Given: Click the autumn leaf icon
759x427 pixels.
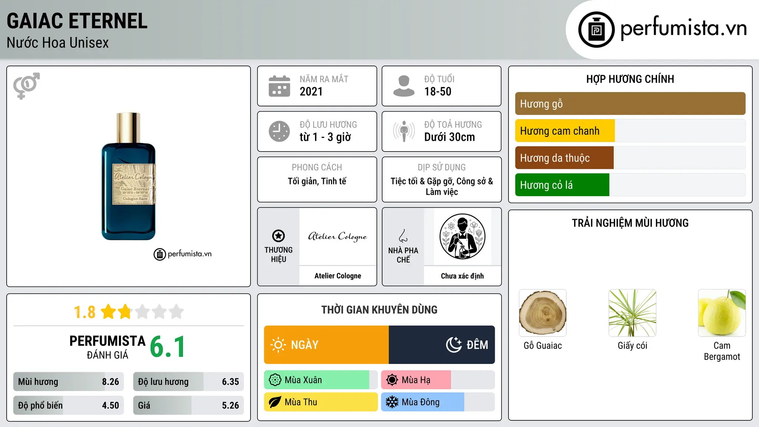Looking at the screenshot, I should (x=275, y=402).
